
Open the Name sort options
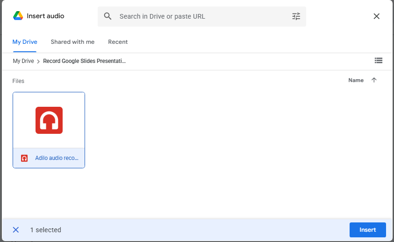[356, 80]
